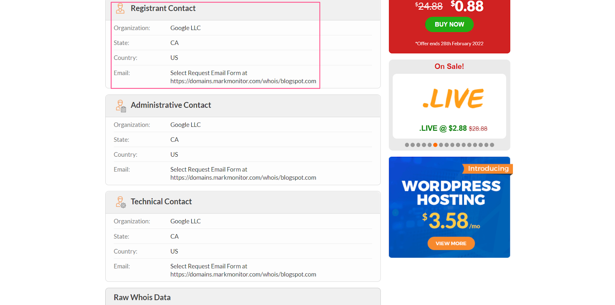
Task: Select the last dot in On Sale carousel
Action: 492,145
